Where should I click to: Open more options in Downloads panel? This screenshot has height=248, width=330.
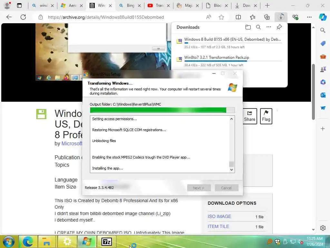tap(269, 27)
